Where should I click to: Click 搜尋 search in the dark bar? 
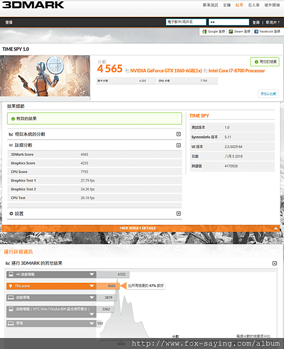(9, 23)
